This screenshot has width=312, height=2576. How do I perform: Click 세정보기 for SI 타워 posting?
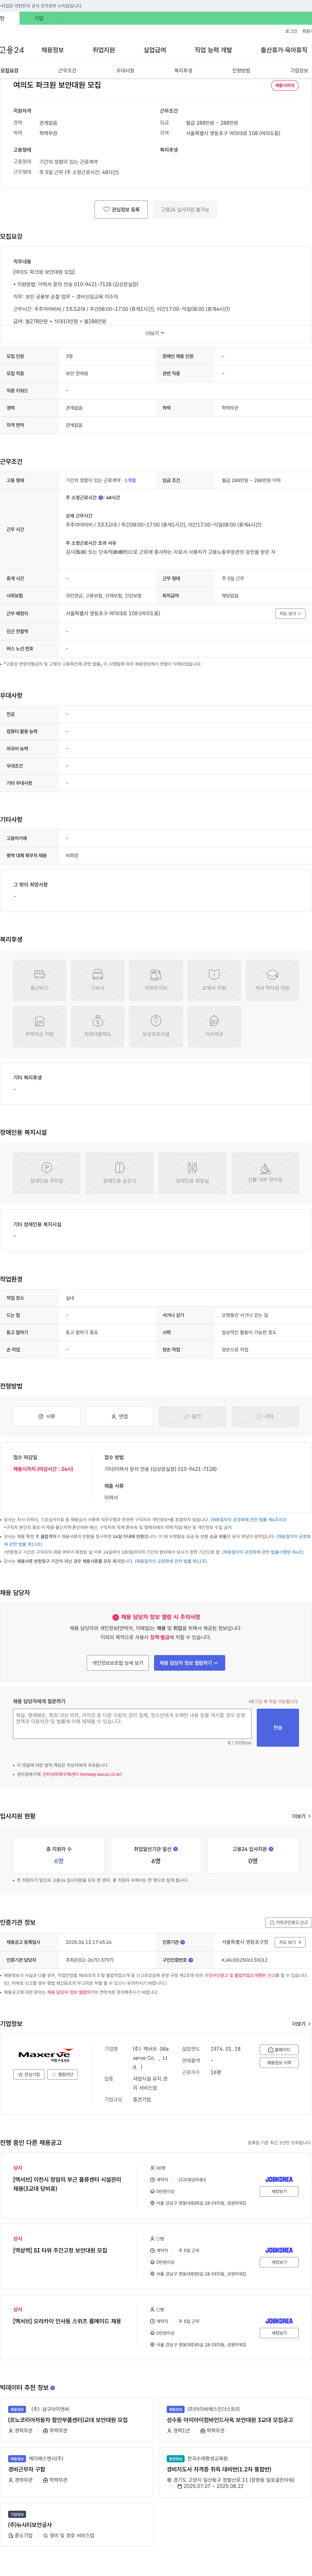(x=279, y=2262)
